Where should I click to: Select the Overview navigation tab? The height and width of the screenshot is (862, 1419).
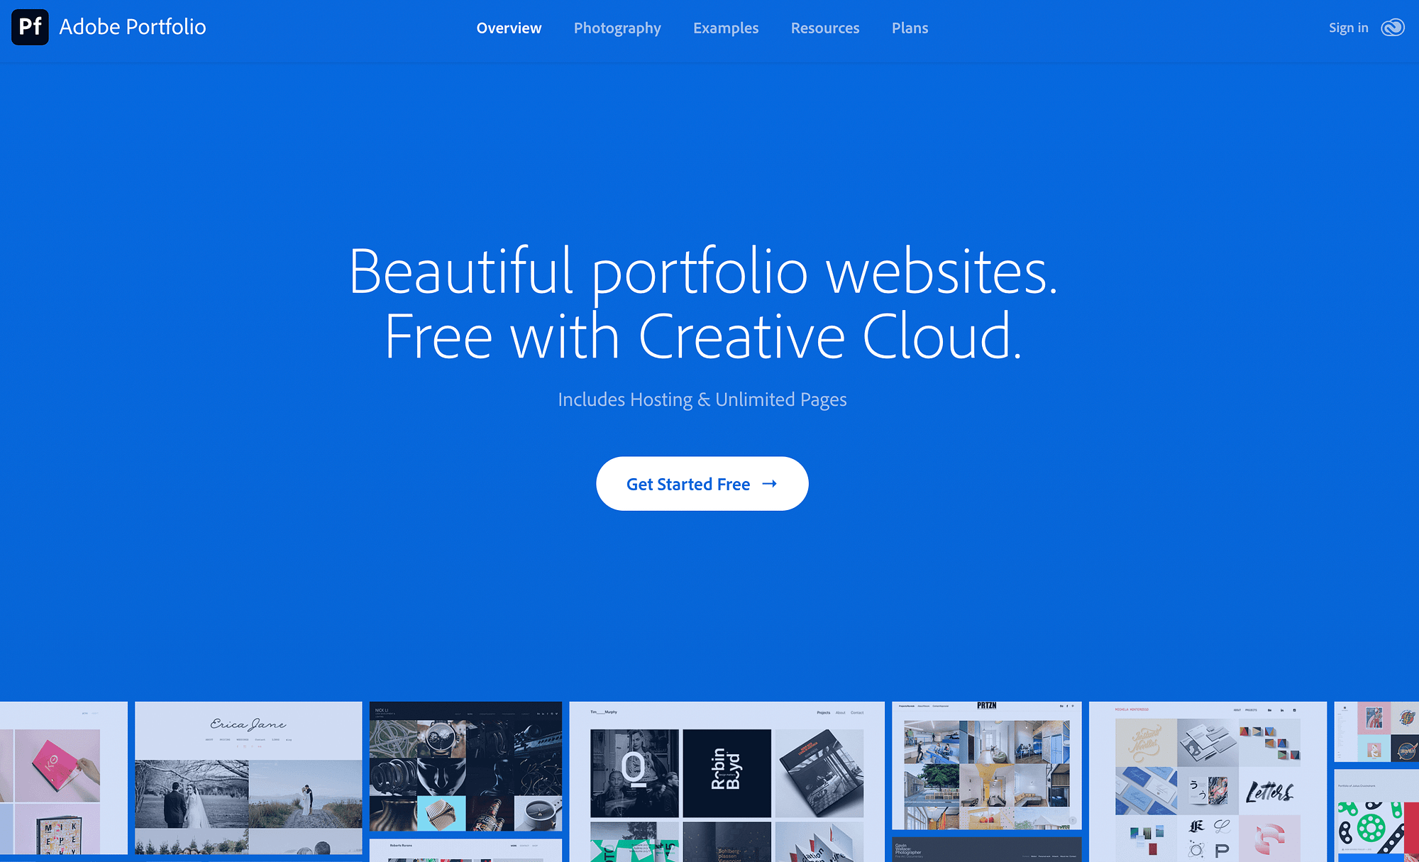click(x=509, y=28)
